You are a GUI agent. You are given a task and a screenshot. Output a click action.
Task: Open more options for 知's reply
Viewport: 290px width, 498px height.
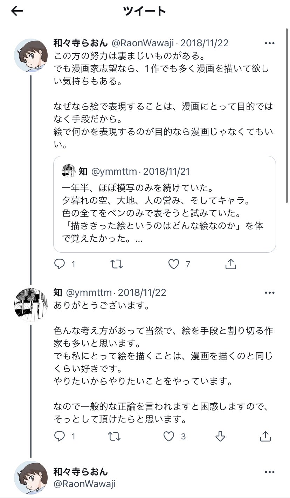tap(269, 293)
